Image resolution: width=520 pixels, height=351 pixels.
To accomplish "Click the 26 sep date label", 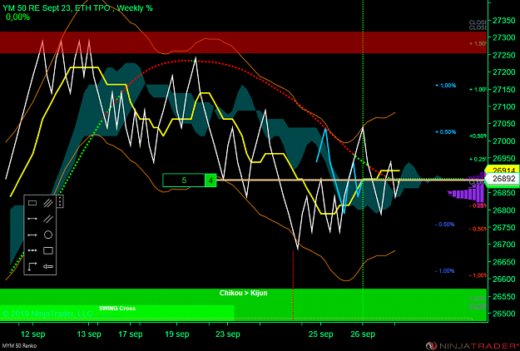I will pyautogui.click(x=363, y=334).
